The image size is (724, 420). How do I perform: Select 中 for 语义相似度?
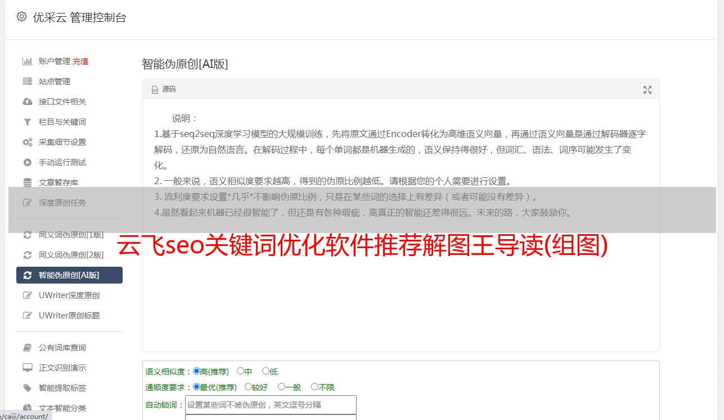tap(241, 371)
